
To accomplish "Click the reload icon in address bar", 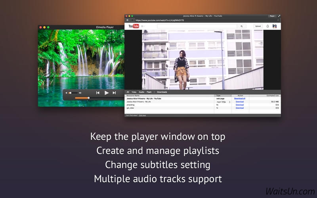I will coord(278,20).
